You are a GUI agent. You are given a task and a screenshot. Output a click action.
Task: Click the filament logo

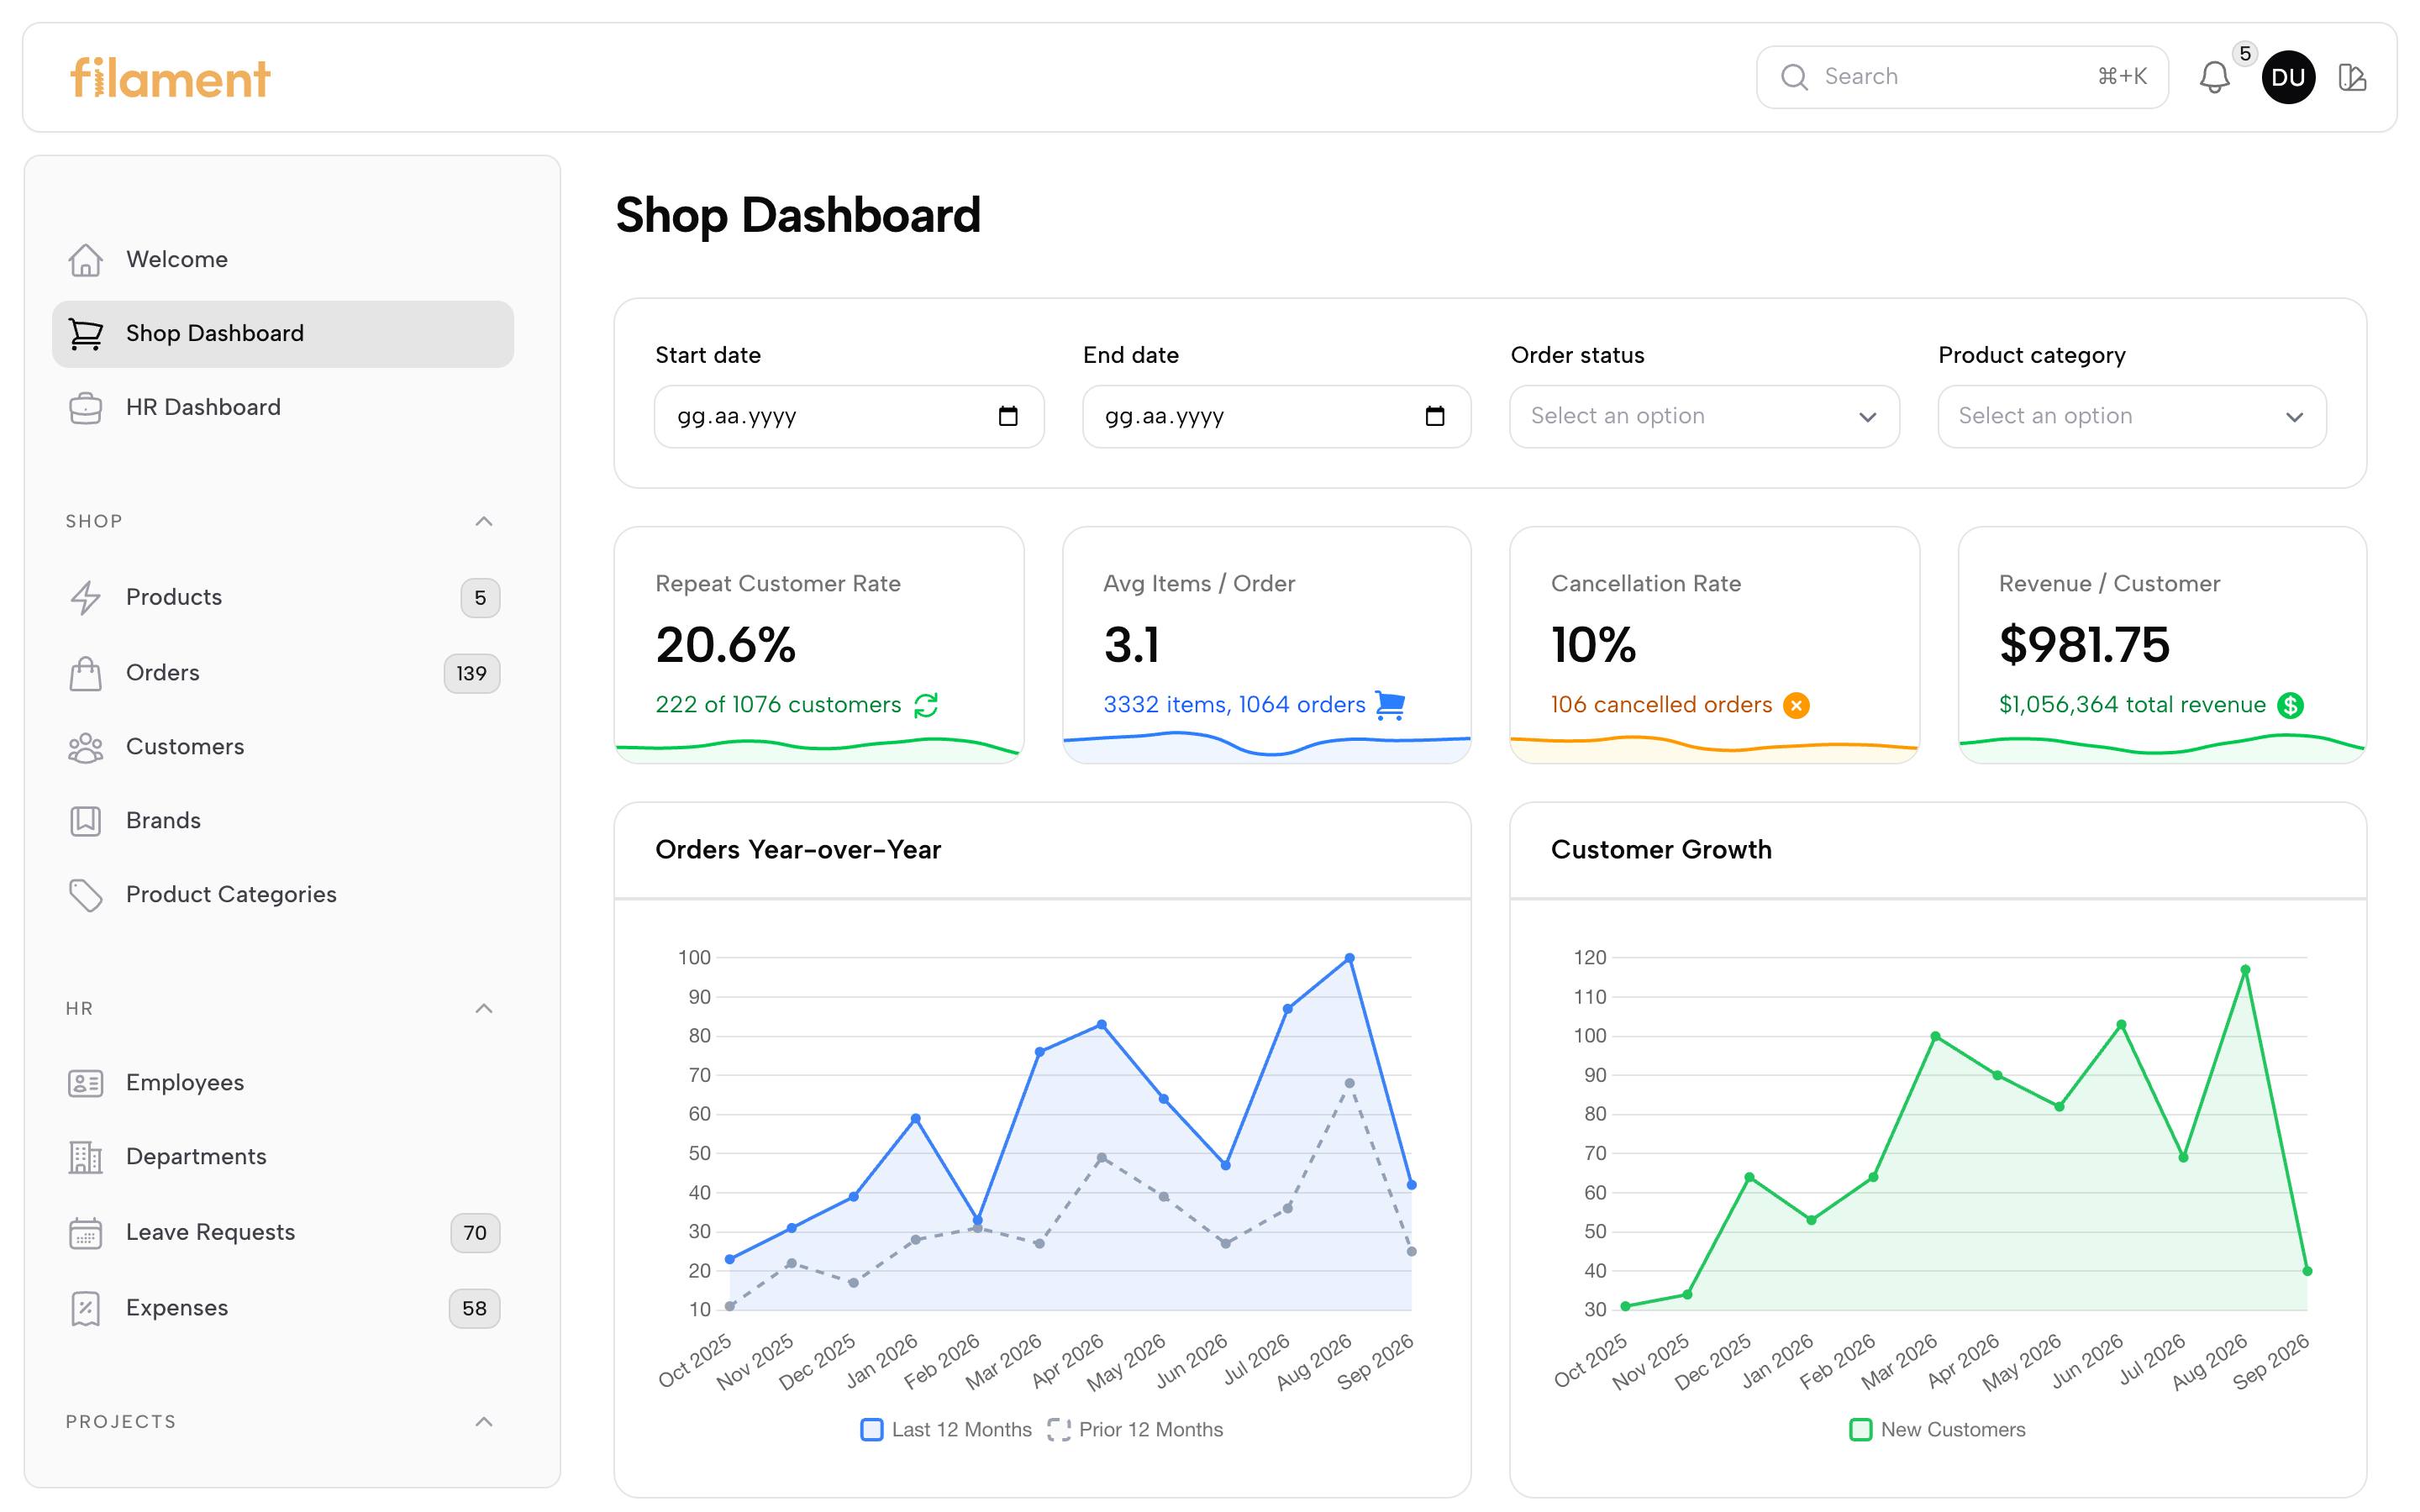click(170, 78)
